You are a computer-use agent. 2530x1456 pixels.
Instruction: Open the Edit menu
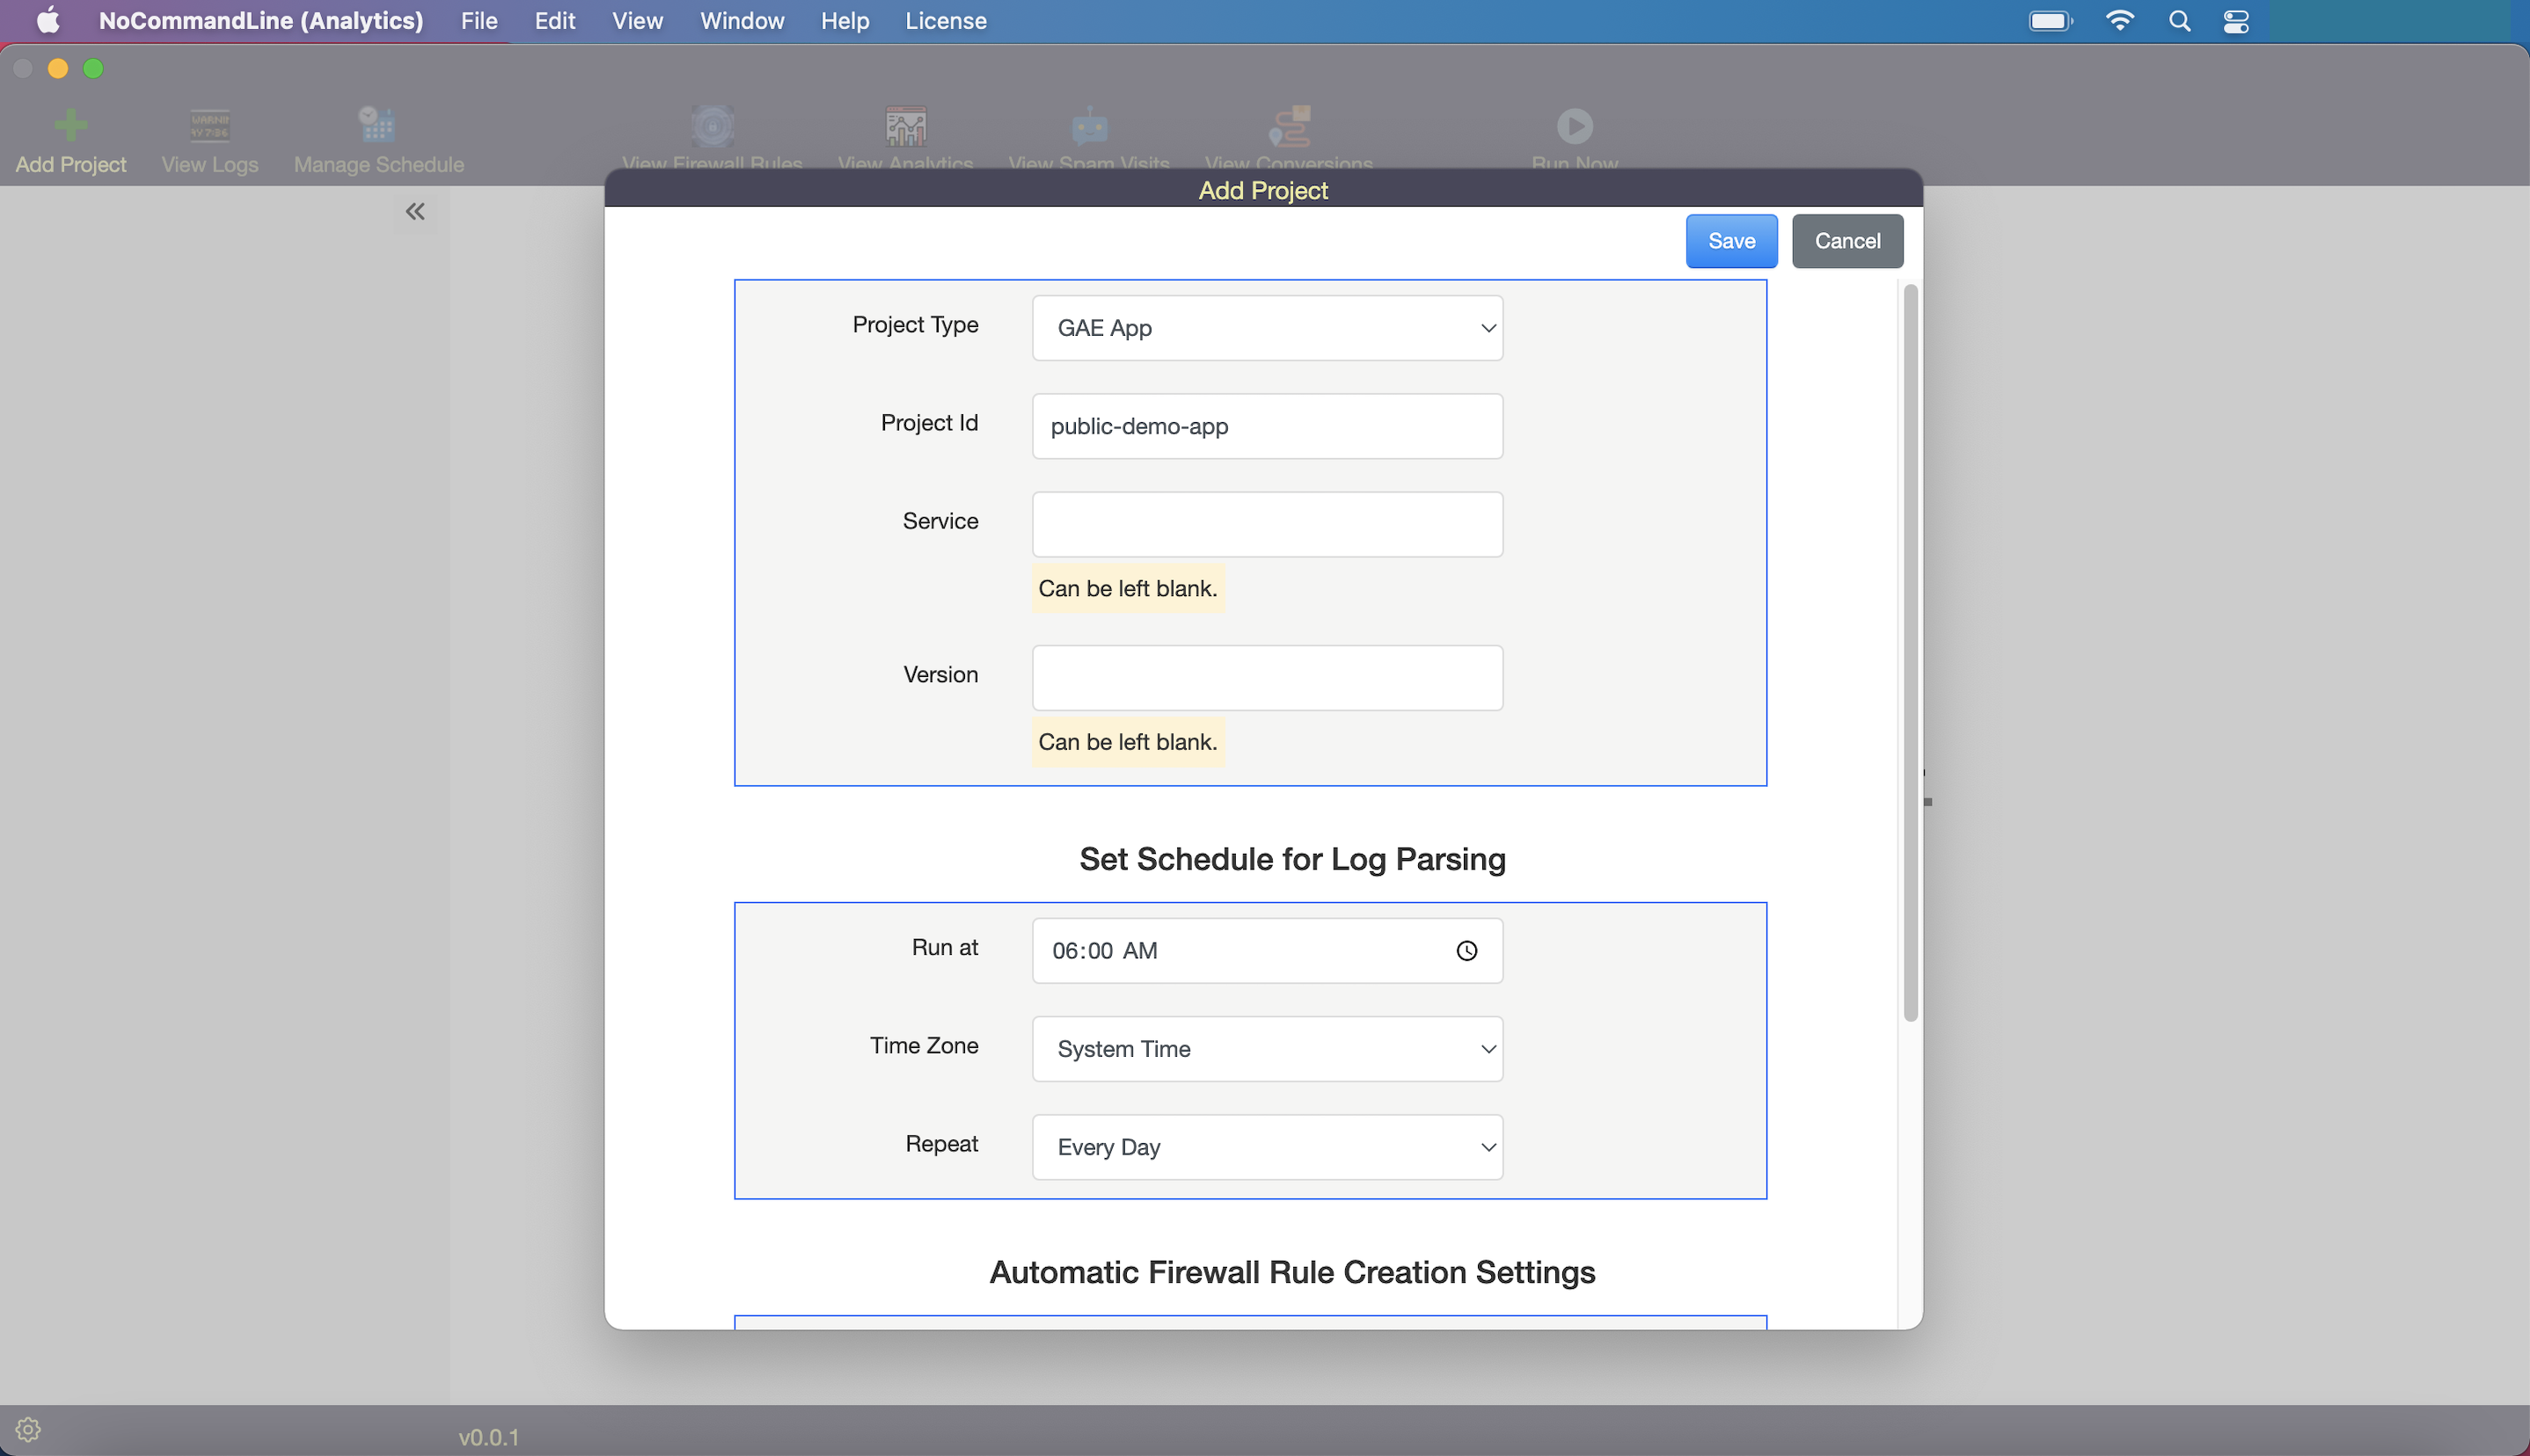click(x=555, y=21)
